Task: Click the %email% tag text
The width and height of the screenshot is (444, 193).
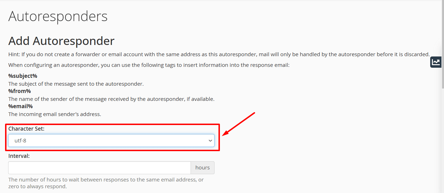Action: (x=20, y=106)
